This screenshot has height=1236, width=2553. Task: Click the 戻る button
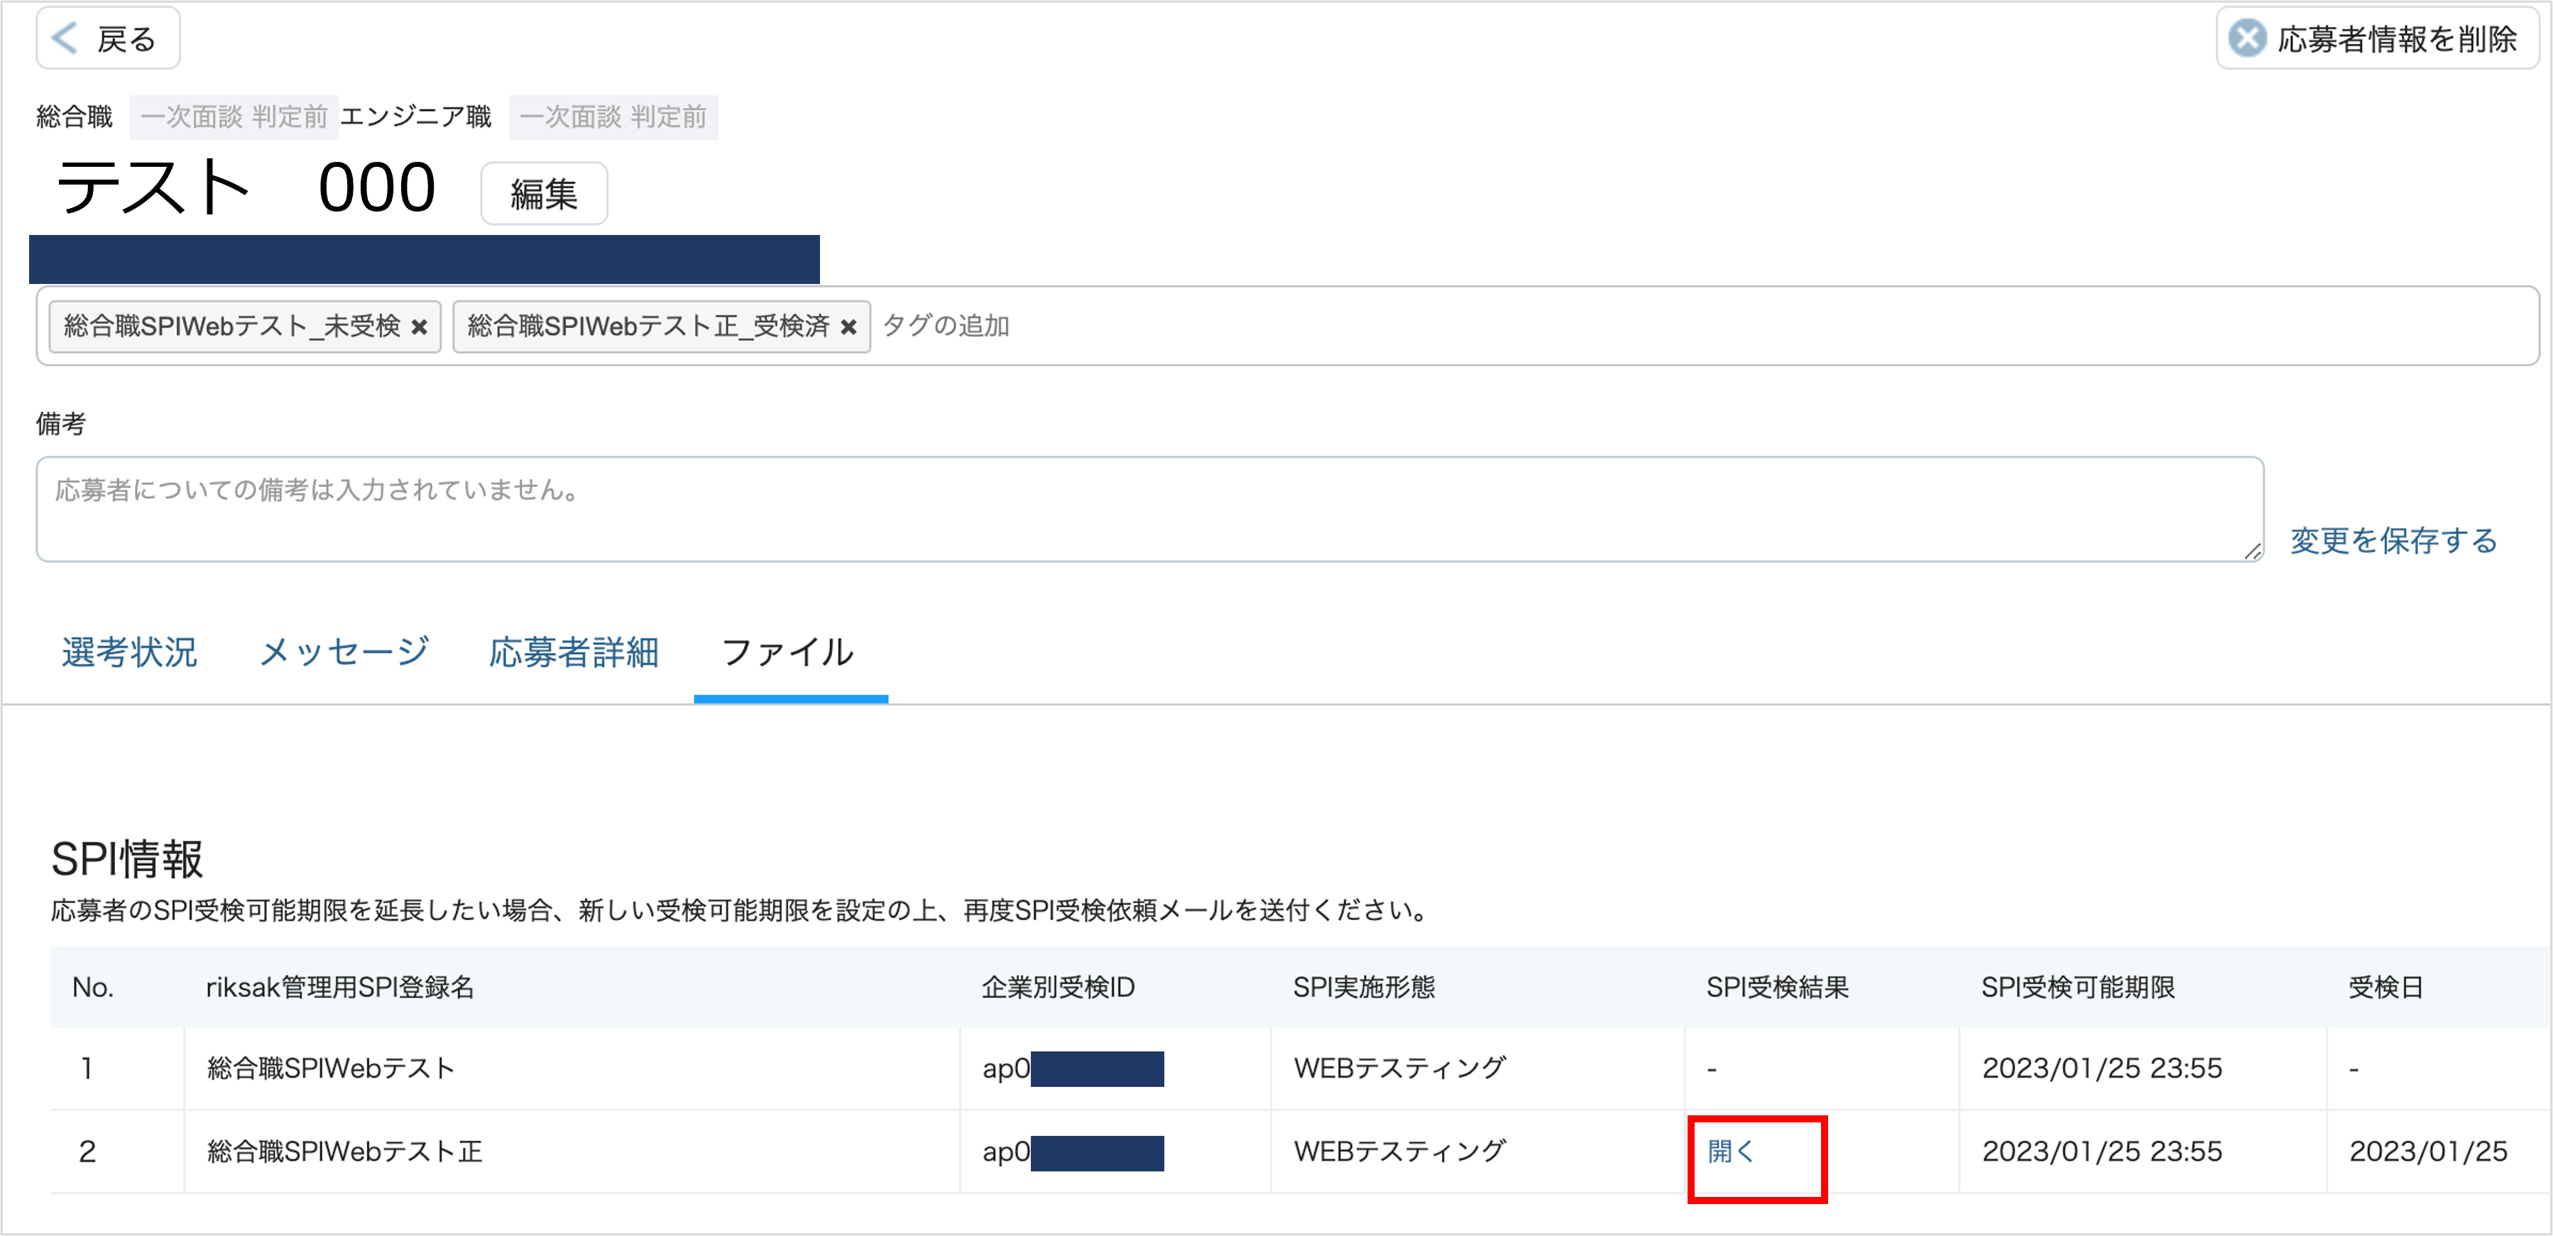(108, 38)
